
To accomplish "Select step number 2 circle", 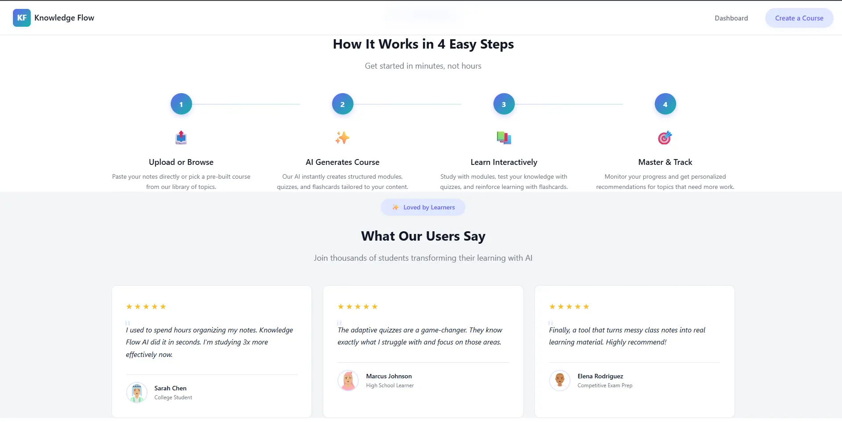I will pyautogui.click(x=342, y=104).
